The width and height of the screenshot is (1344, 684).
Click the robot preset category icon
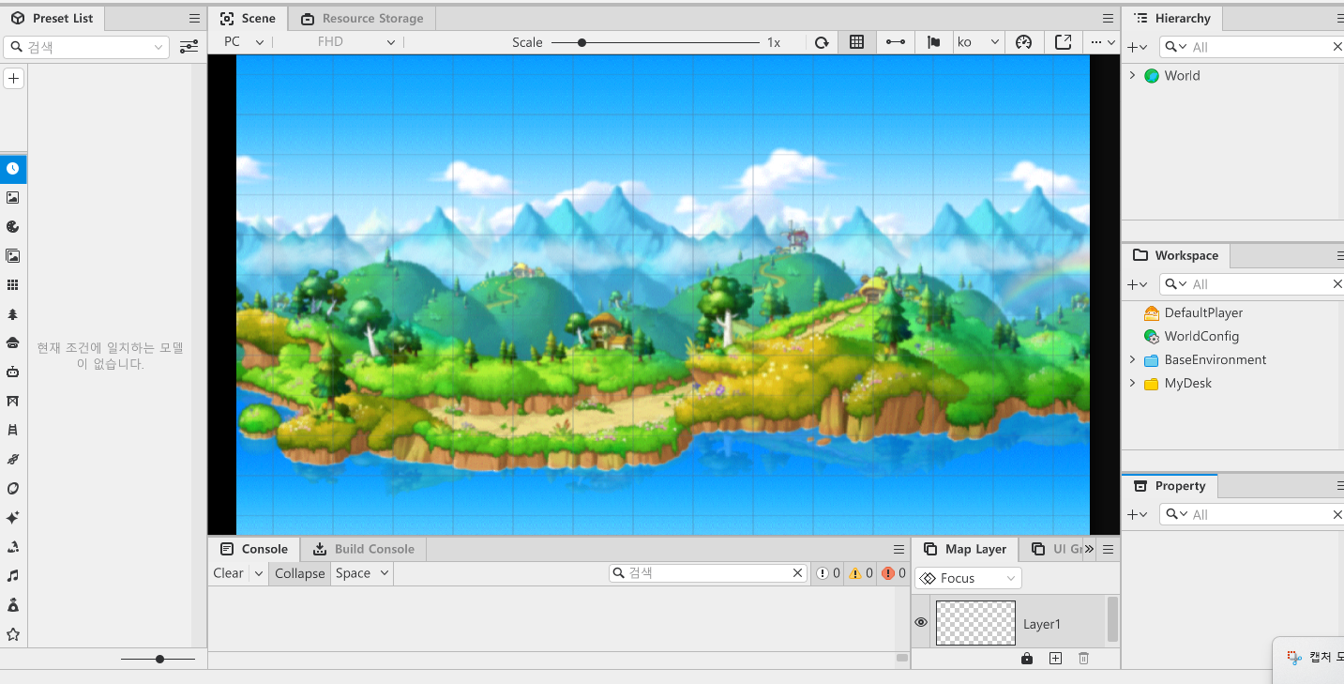[x=13, y=372]
